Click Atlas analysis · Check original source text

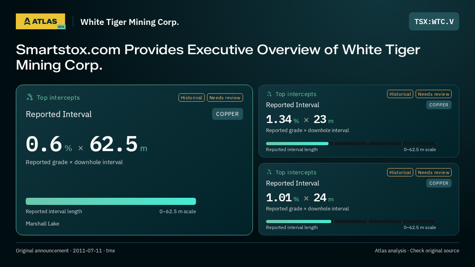point(417,251)
